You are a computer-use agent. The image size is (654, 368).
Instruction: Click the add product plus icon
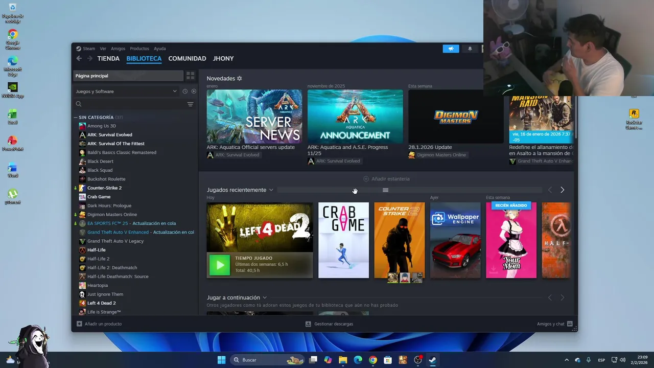pos(79,324)
